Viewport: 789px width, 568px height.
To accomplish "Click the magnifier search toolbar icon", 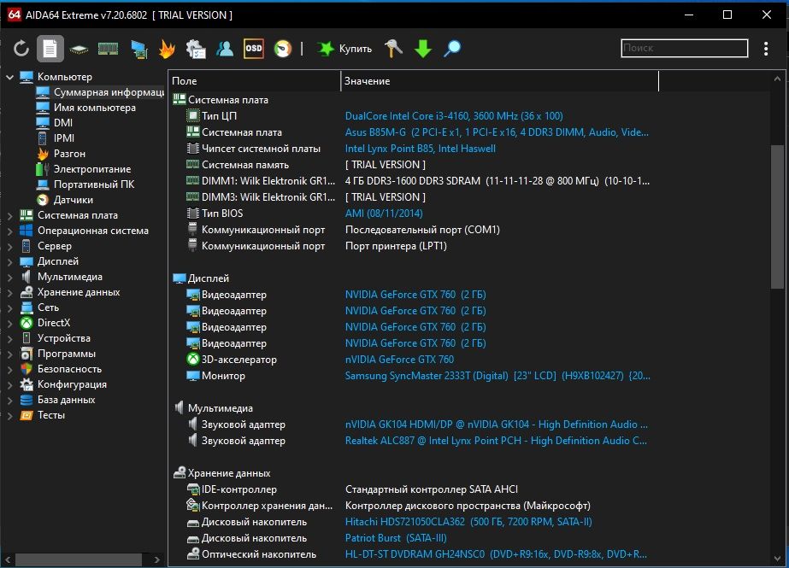I will point(452,49).
